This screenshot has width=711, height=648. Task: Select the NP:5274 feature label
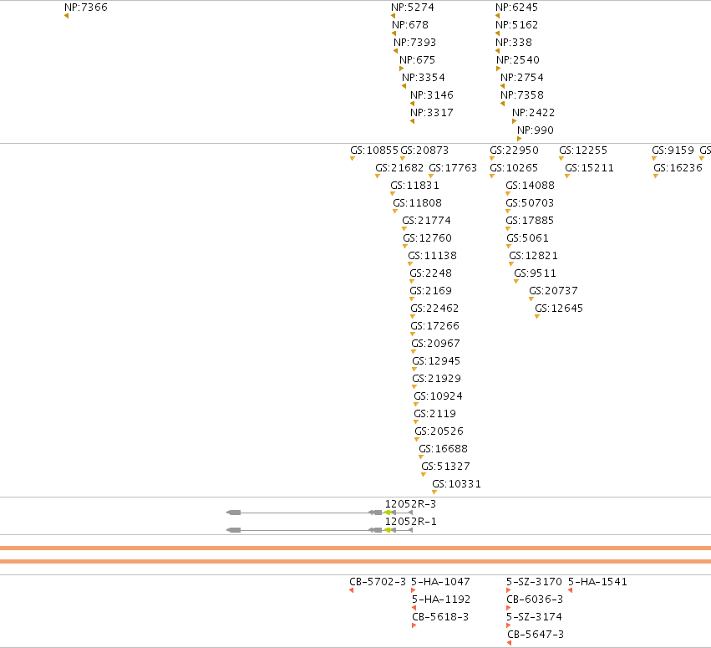click(x=413, y=8)
